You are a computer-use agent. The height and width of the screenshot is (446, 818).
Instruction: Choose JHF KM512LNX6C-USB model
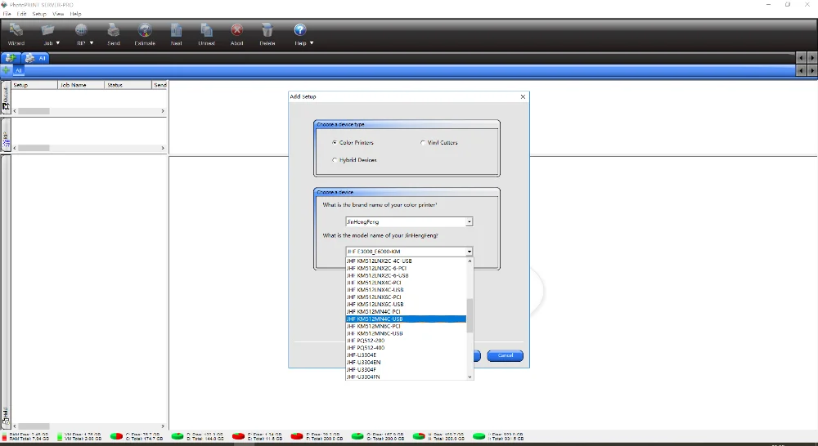pyautogui.click(x=406, y=305)
